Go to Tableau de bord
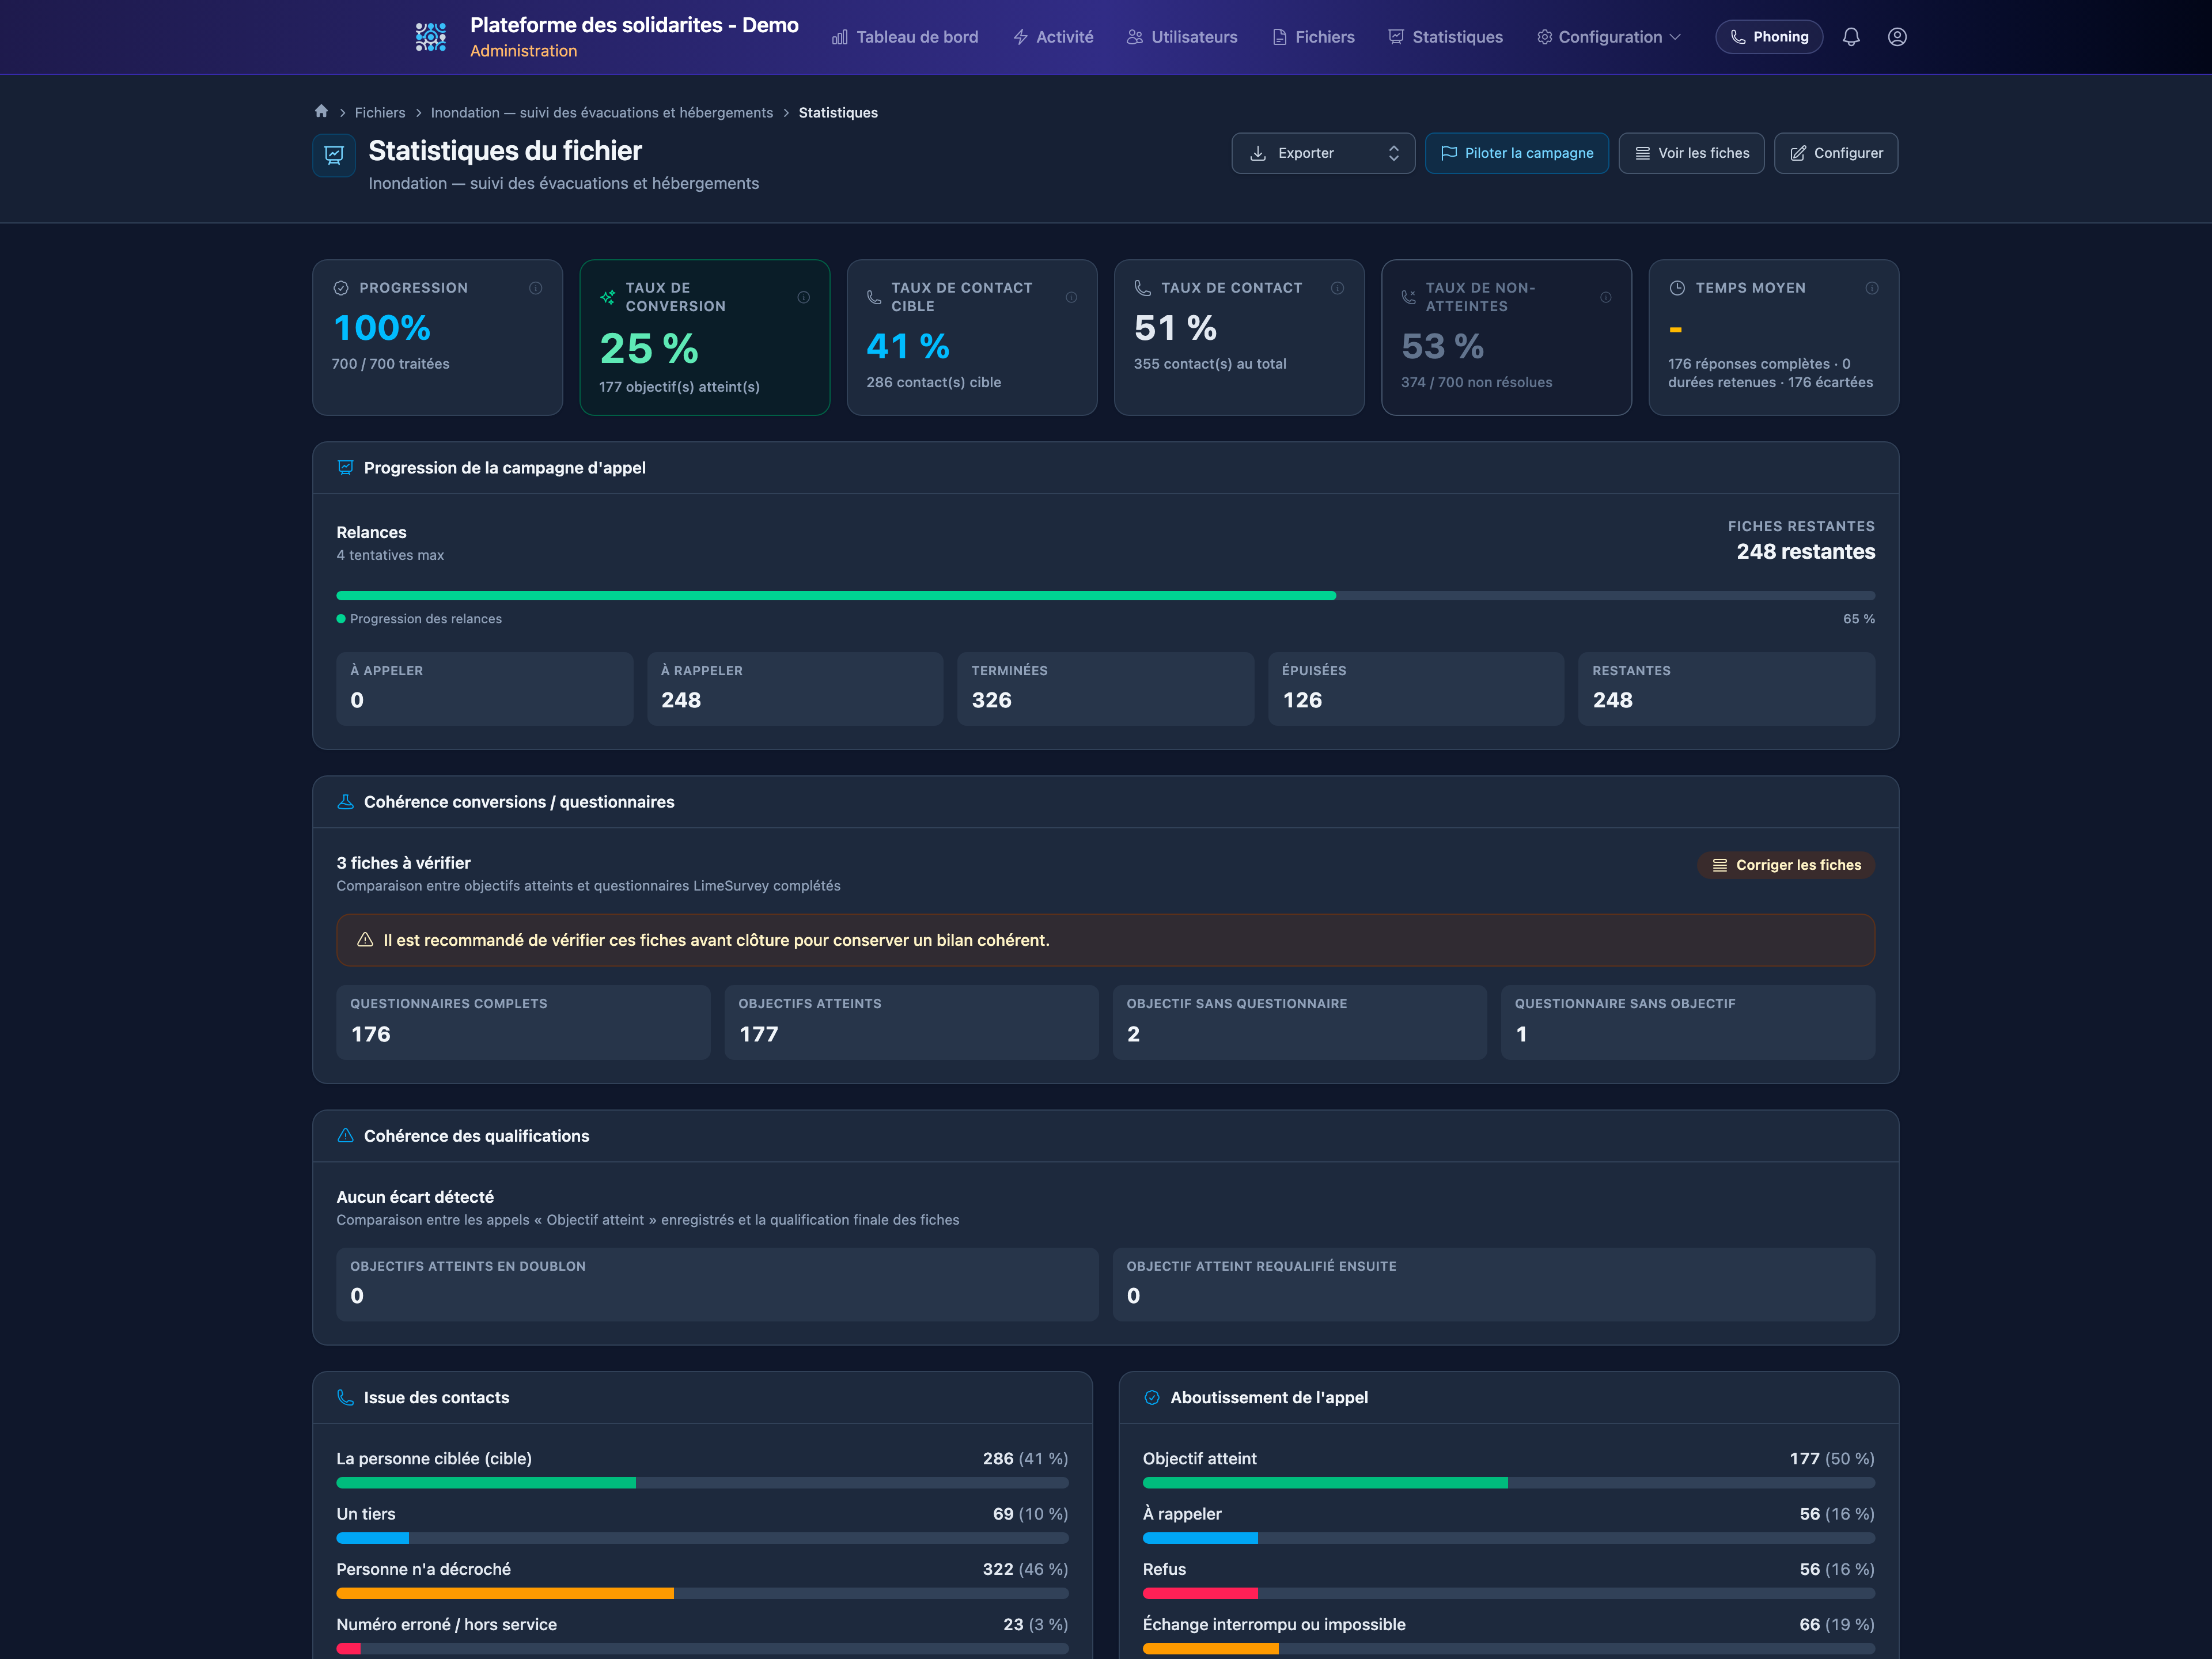2212x1659 pixels. pos(905,37)
